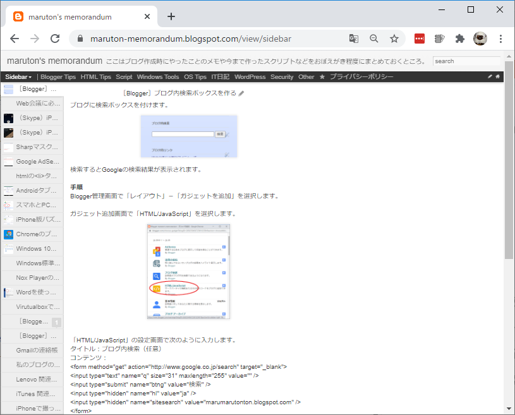
Task: Click the zoom magnifier icon in address bar
Action: click(373, 39)
